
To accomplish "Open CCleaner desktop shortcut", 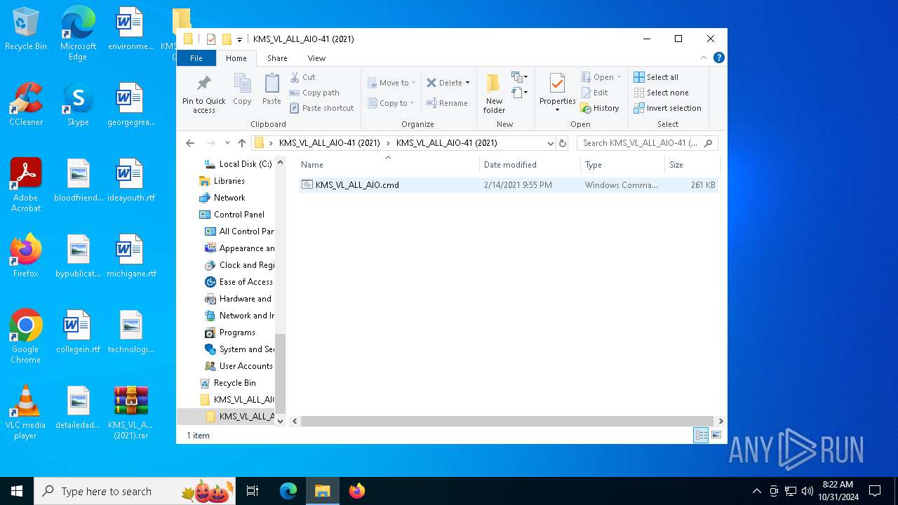I will (x=26, y=105).
